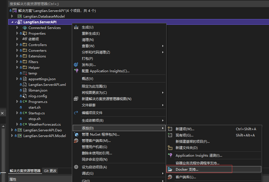This screenshot has width=269, height=182.
Task: Expand the Langtian.DatabaseModel project node
Action: 12,16
